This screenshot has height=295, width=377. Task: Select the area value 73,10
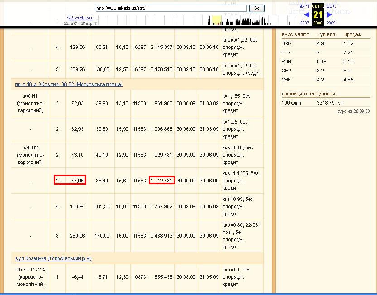point(77,155)
